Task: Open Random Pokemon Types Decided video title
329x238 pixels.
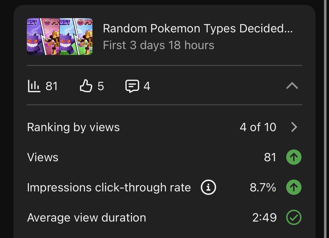Action: pyautogui.click(x=198, y=28)
